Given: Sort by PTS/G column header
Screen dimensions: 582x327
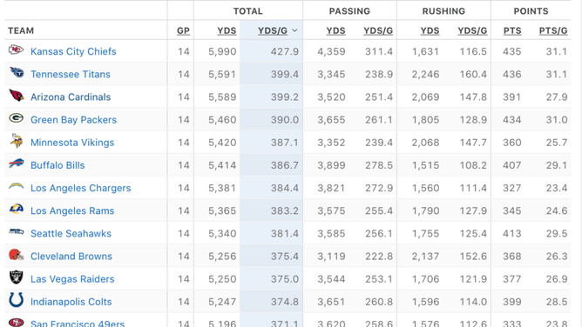Looking at the screenshot, I should coord(553,30).
